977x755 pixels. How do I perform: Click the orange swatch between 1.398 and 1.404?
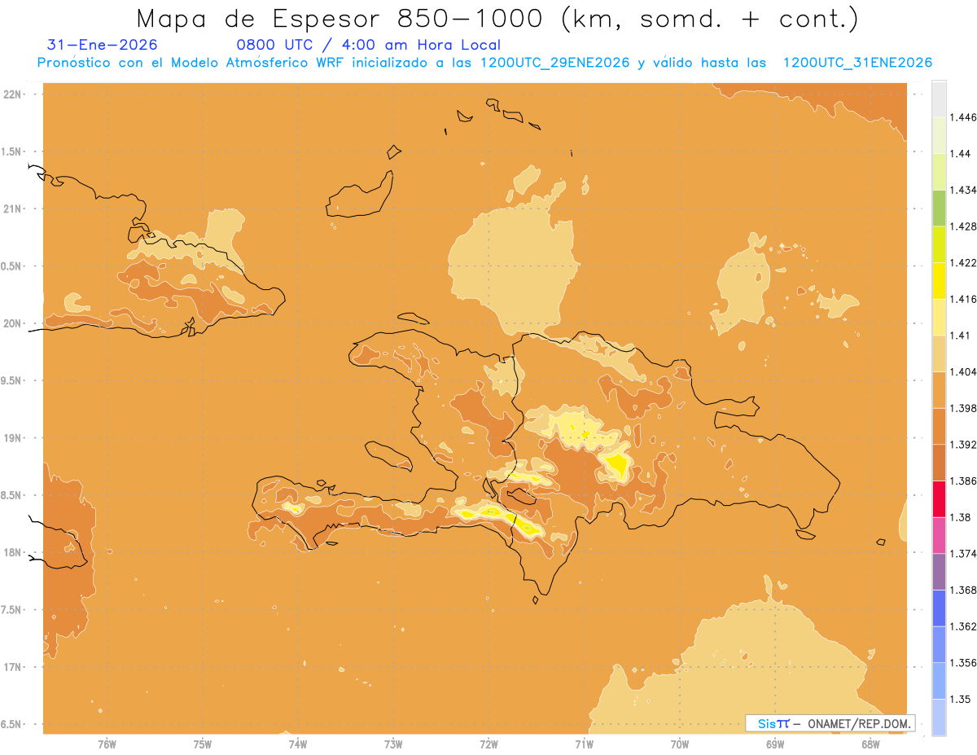pyautogui.click(x=939, y=389)
